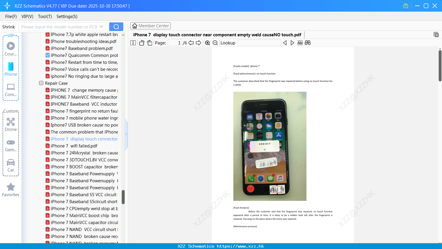Open IPhone 7 mobile phone water ingress
This screenshot has width=442, height=249.
[x=82, y=118]
